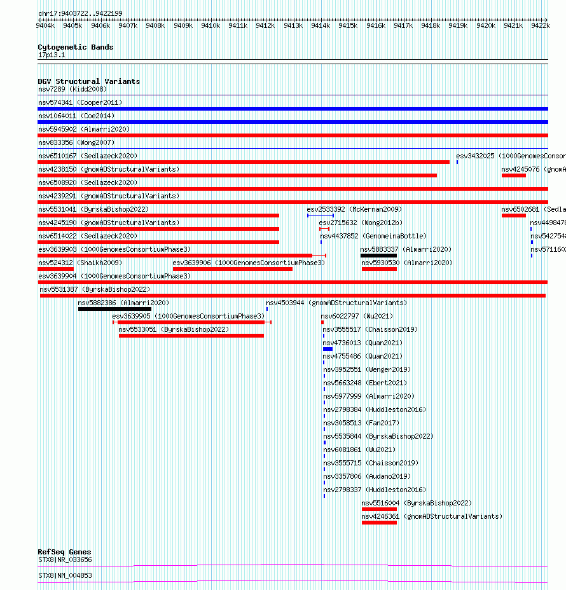
Task: Select nsv5516004 (ByrskaBishop2022) label
Action: 417,503
